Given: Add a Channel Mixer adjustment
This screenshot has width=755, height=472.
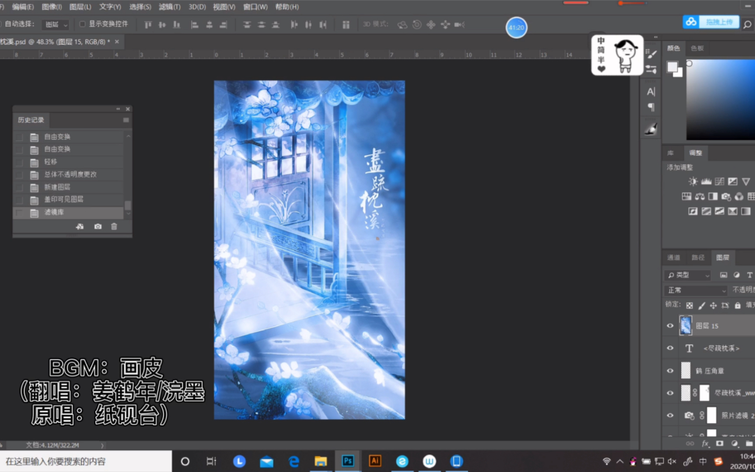Looking at the screenshot, I should click(739, 196).
